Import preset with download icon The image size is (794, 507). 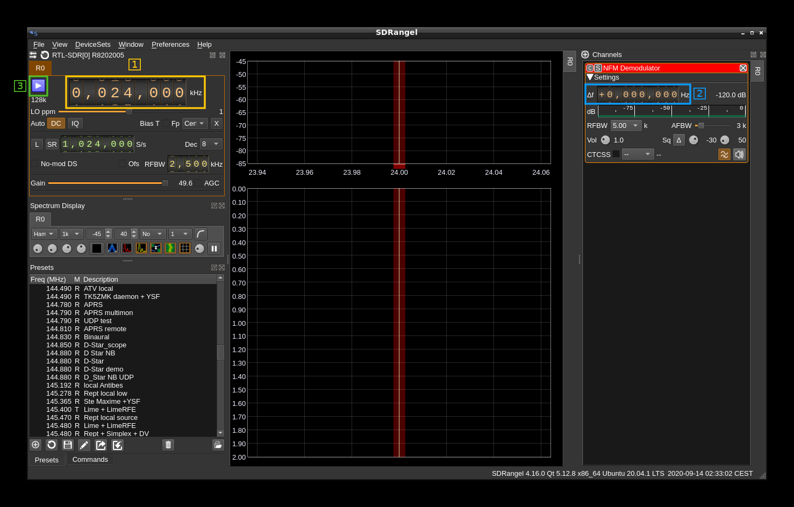[x=117, y=445]
